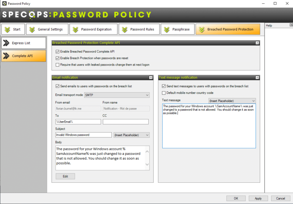Click the Password Policy app icon in title bar

(x=4, y=3)
